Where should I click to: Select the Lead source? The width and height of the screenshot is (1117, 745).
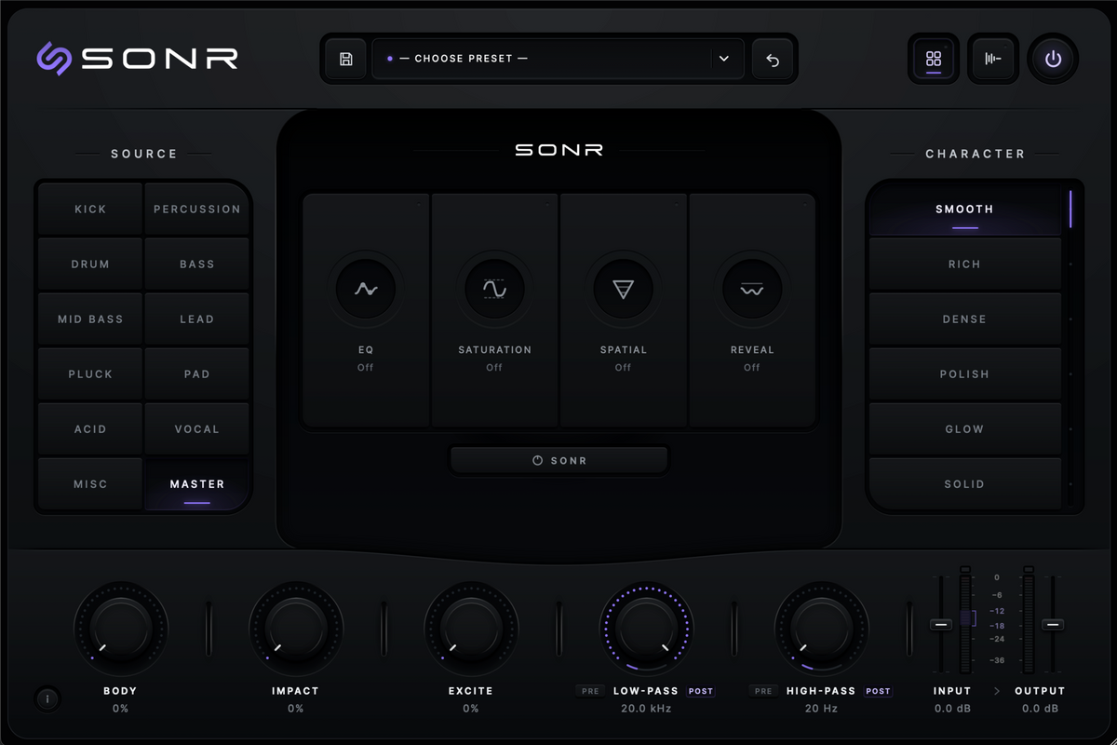coord(196,319)
